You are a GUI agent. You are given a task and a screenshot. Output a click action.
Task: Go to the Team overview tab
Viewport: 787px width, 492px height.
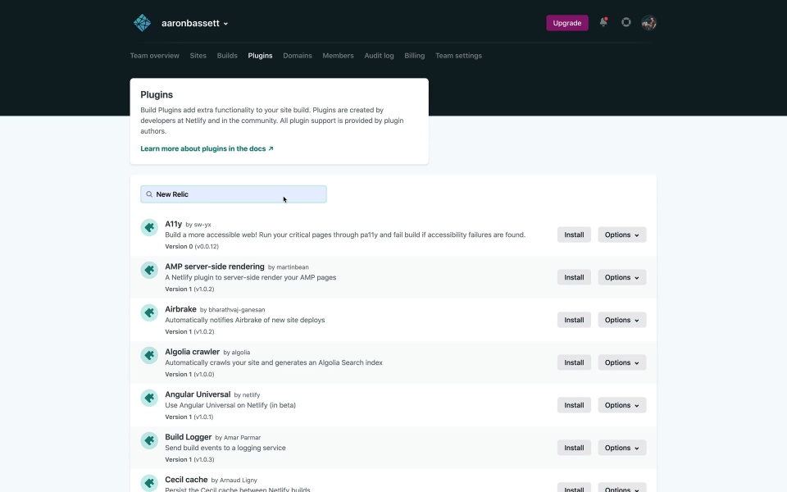[x=155, y=56]
